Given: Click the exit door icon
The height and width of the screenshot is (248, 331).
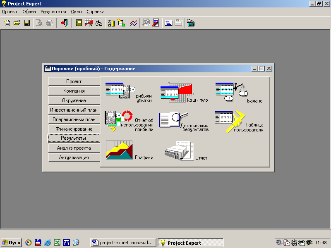Looking at the screenshot, I should 64,23.
